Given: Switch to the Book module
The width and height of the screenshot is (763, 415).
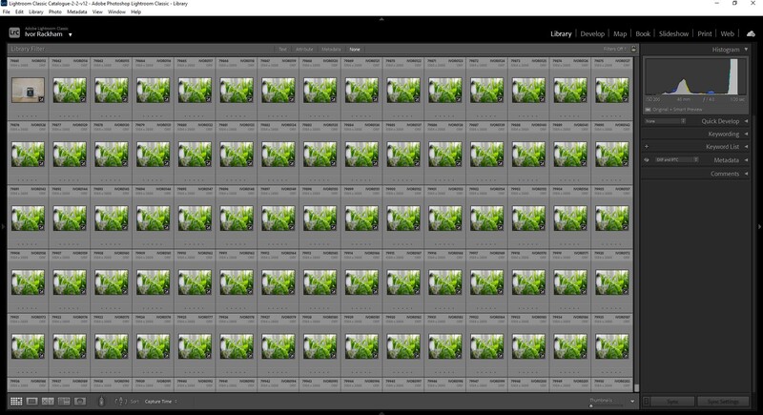Looking at the screenshot, I should click(x=643, y=33).
